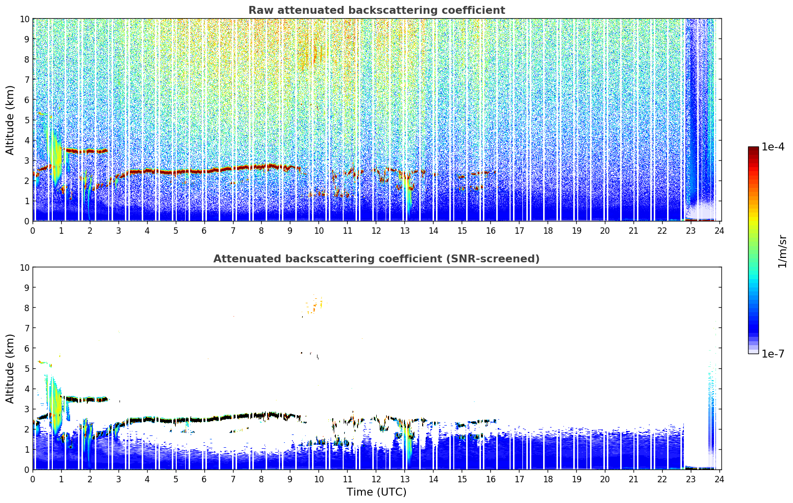Click the 'Attenuated backscattering coefficient (SNR-screened)' title
Screen dimensions: 793x503
[x=376, y=259]
